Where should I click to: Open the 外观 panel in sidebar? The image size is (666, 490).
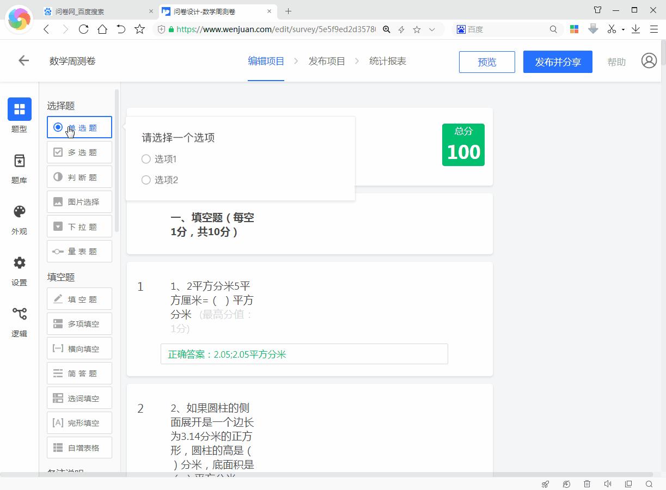coord(19,219)
